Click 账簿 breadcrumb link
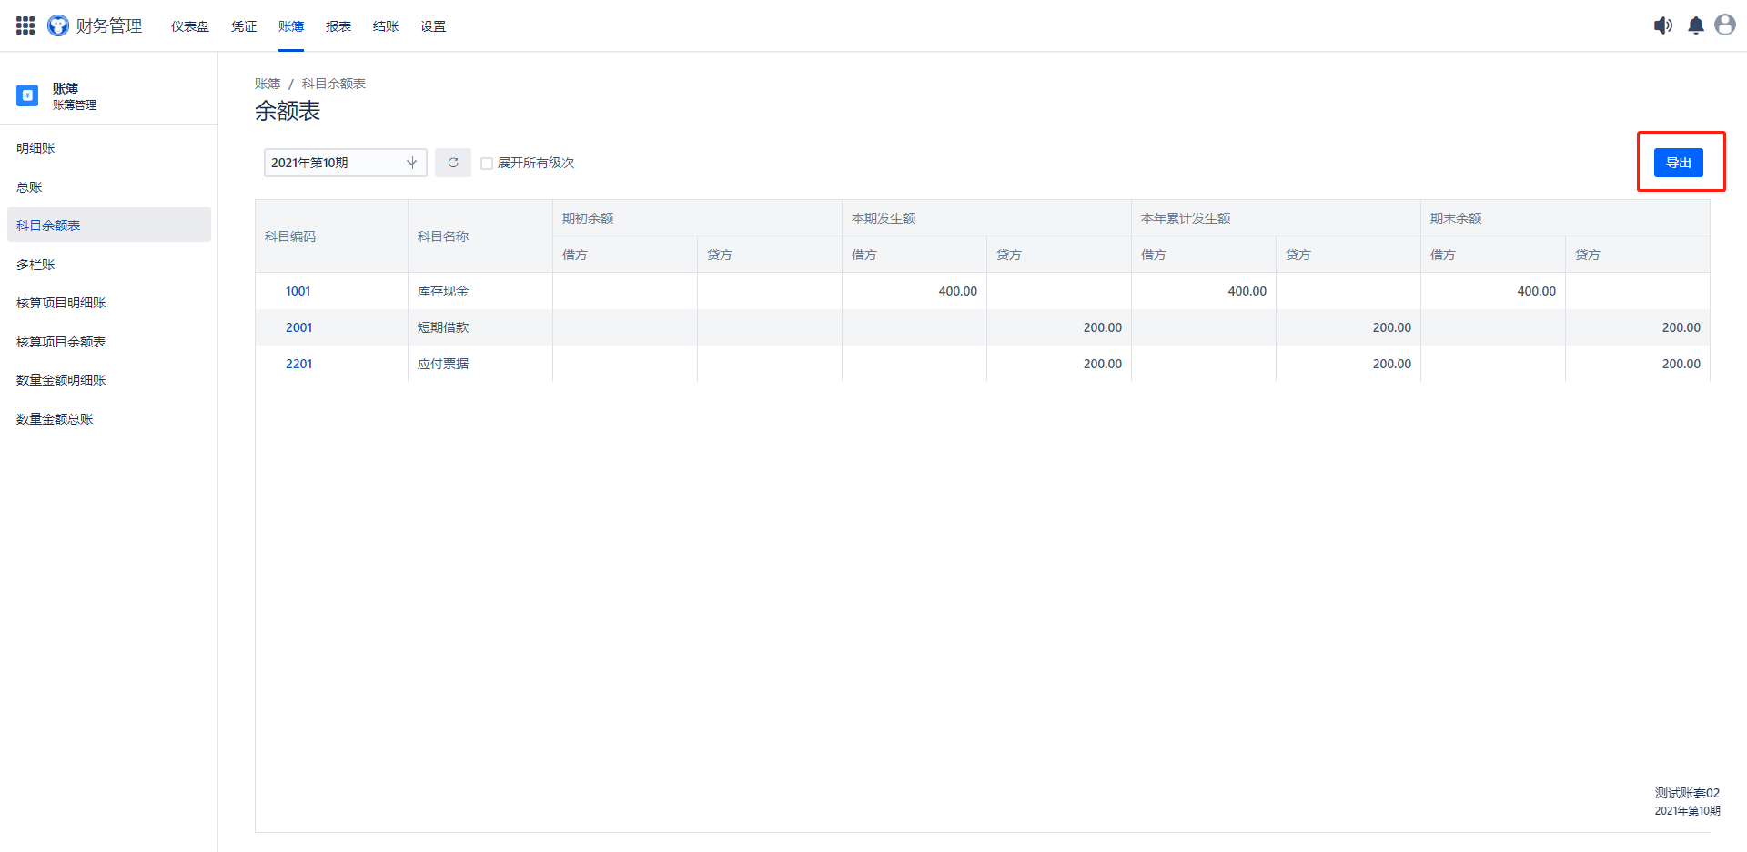 [x=268, y=84]
